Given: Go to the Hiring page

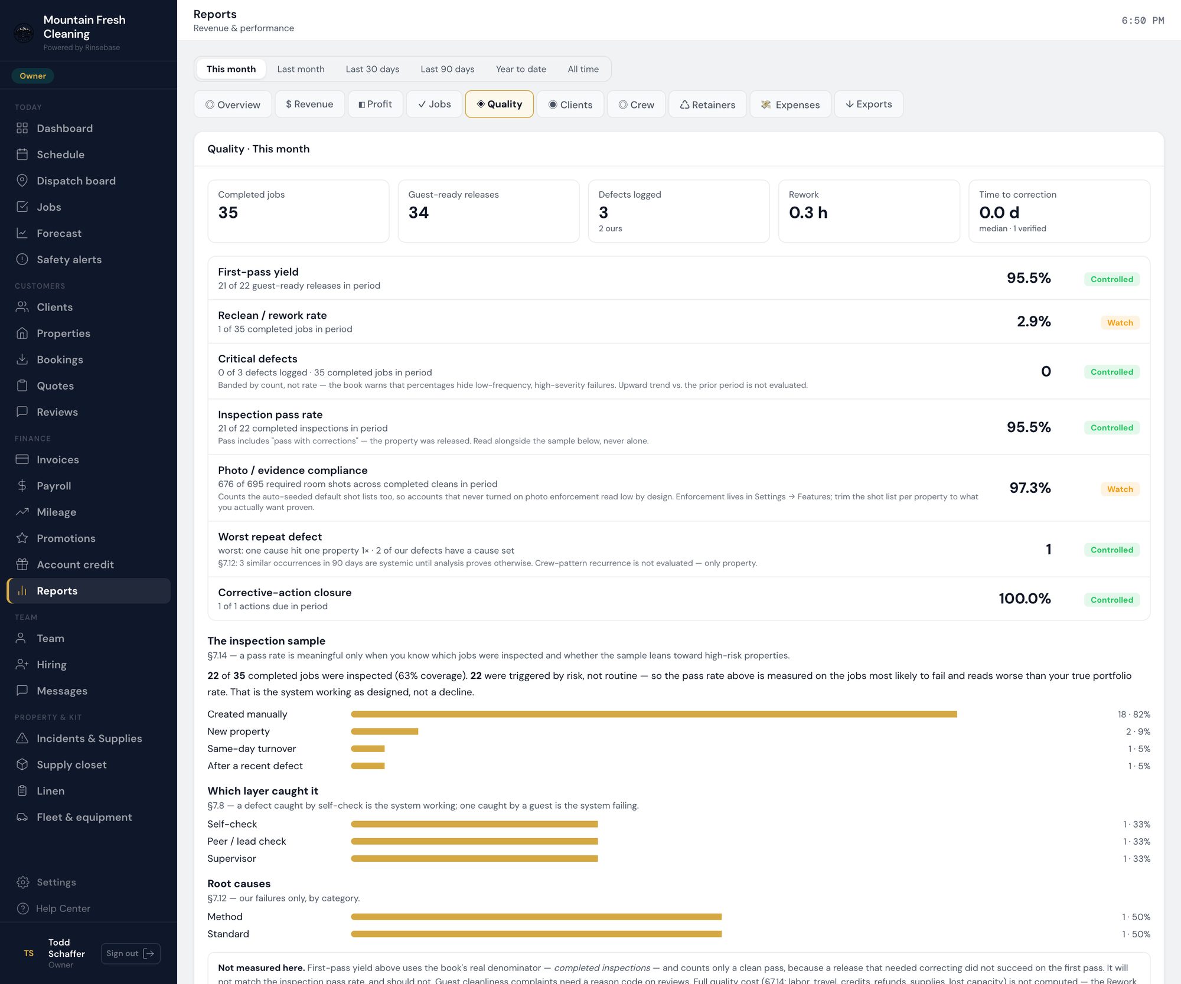Looking at the screenshot, I should [89, 665].
